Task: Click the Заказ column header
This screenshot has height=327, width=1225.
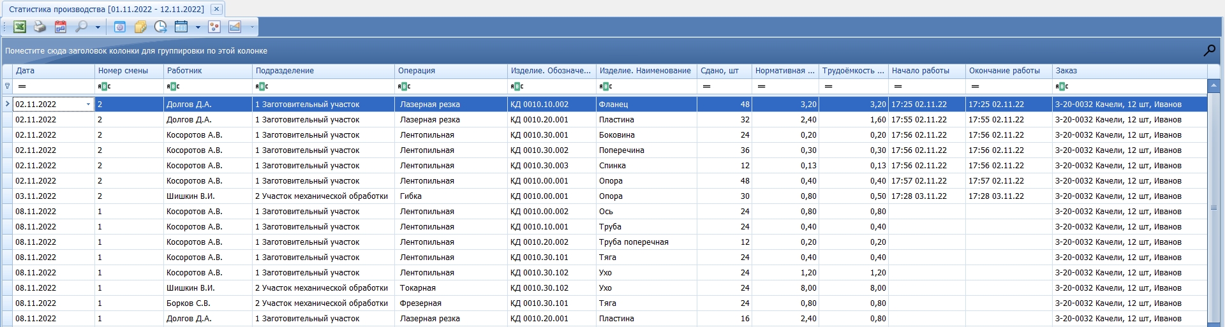Action: coord(1129,71)
